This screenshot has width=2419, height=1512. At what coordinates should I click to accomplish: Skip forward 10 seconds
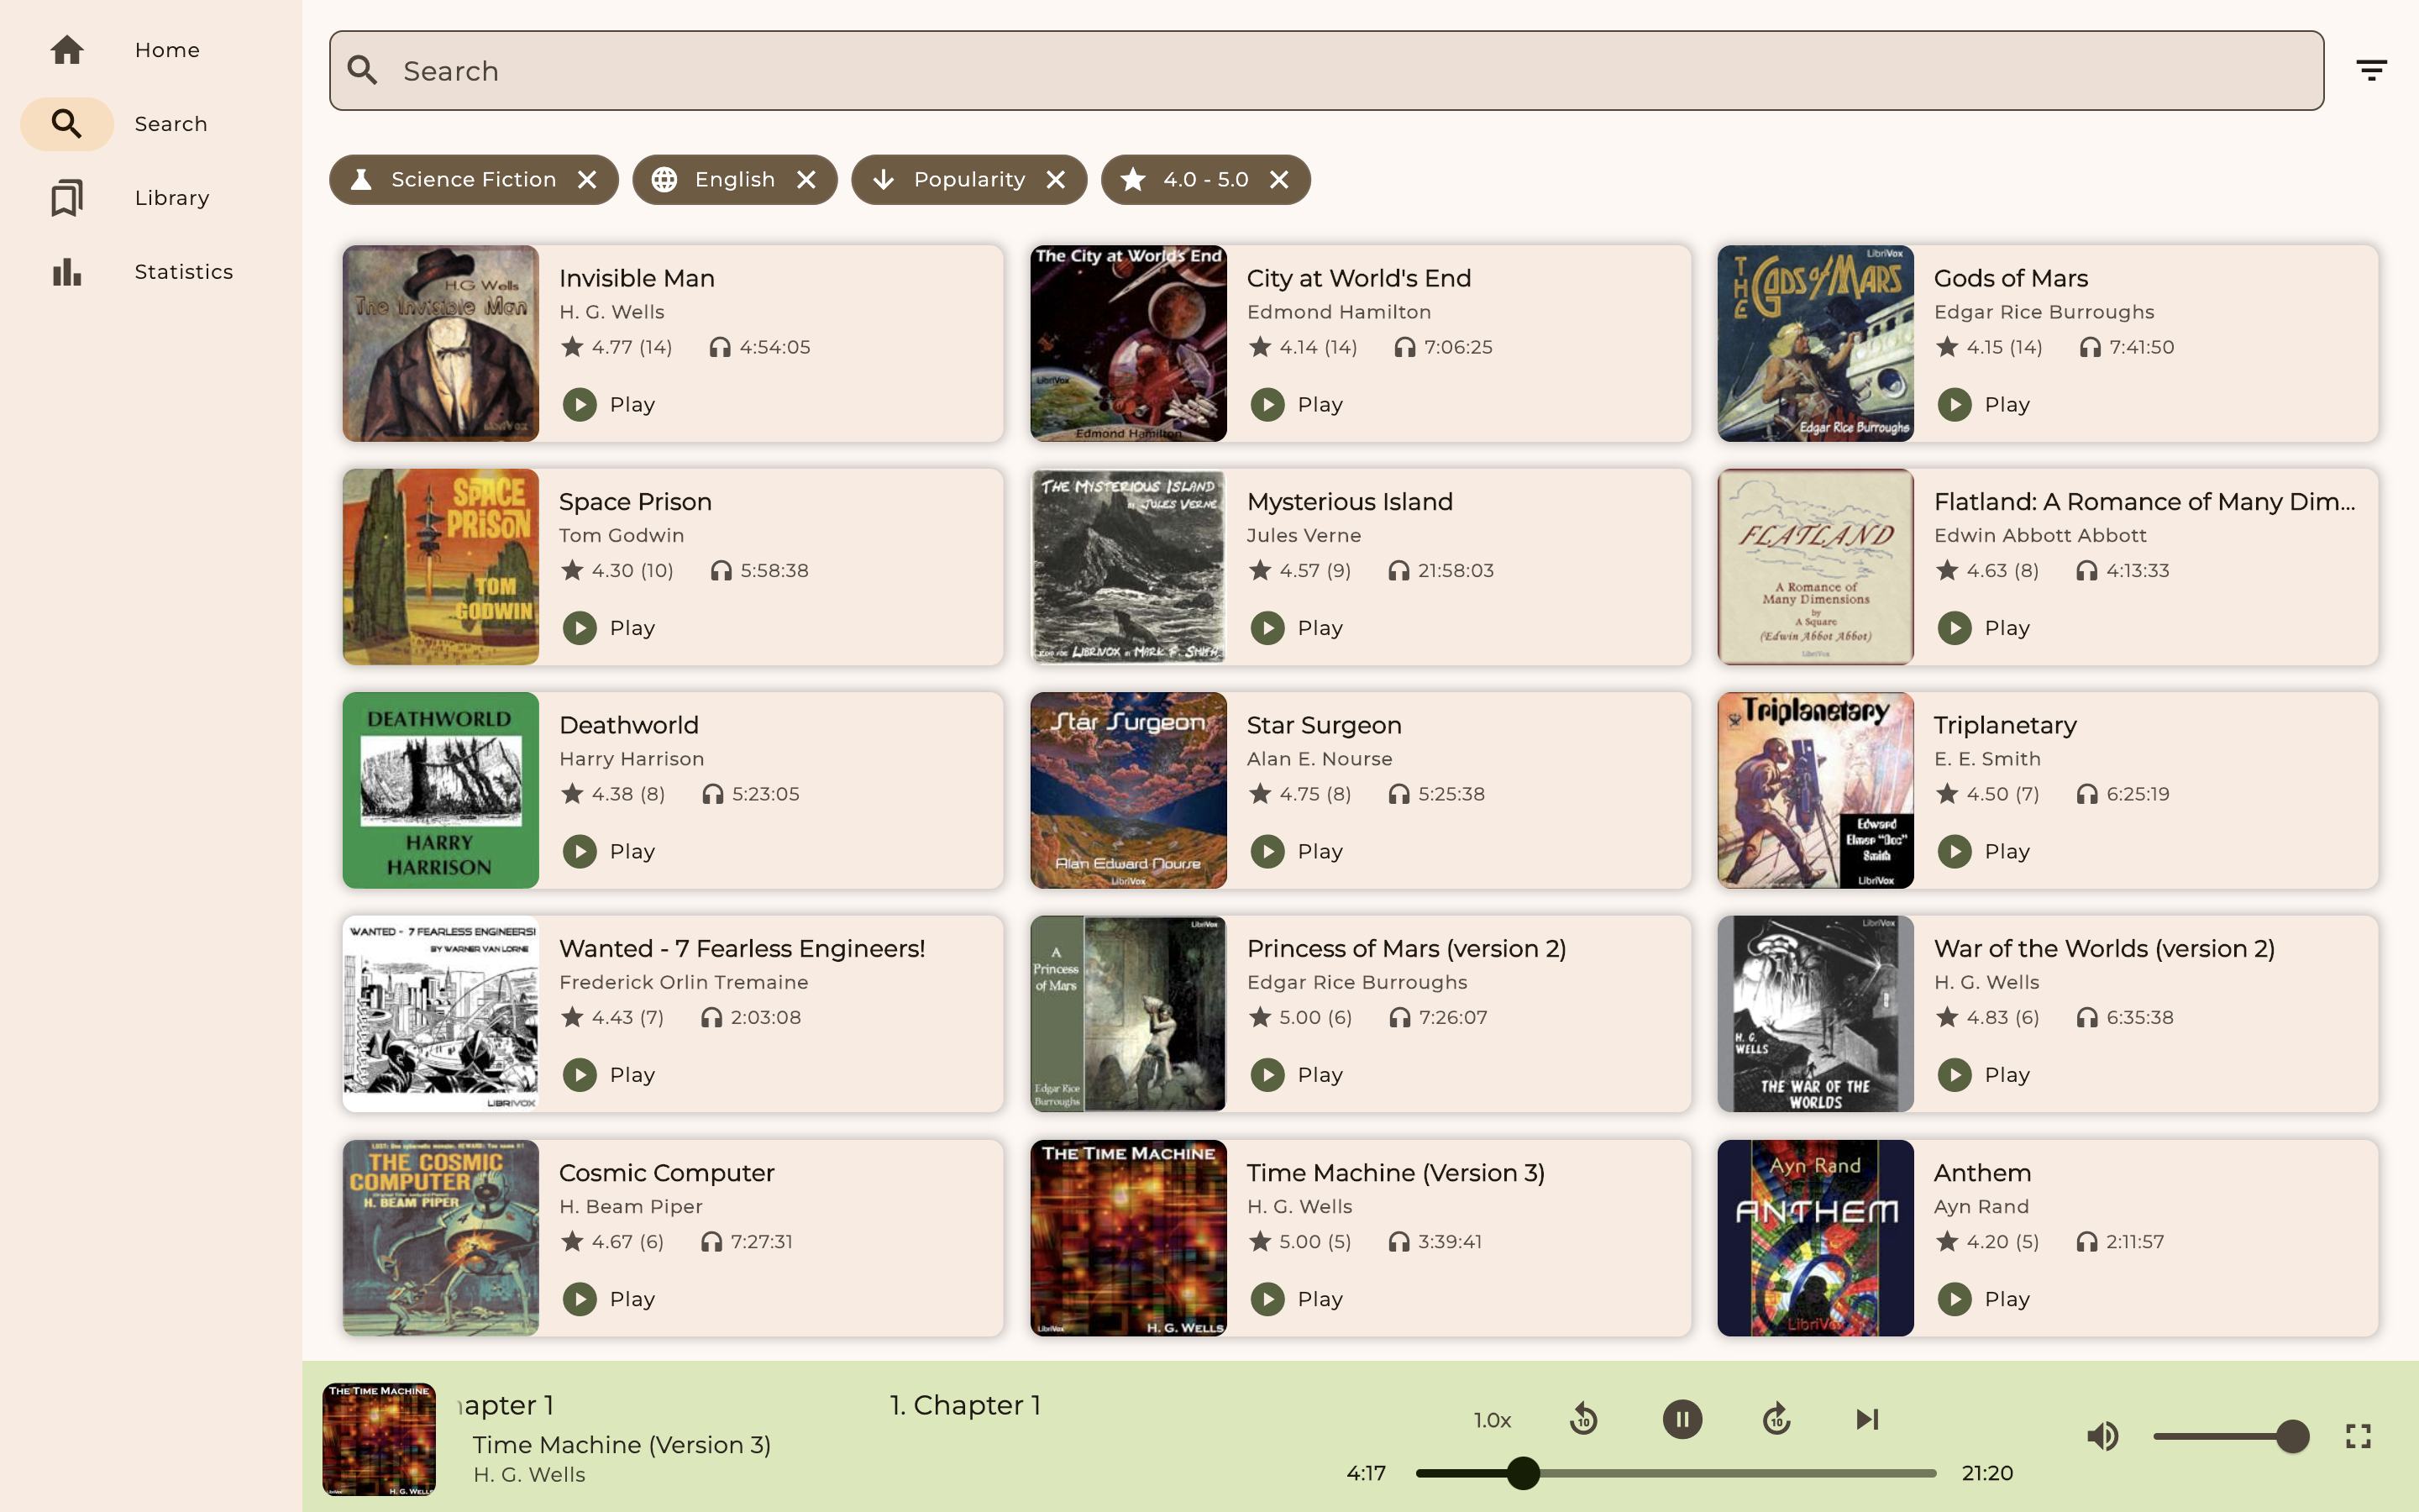pyautogui.click(x=1776, y=1419)
